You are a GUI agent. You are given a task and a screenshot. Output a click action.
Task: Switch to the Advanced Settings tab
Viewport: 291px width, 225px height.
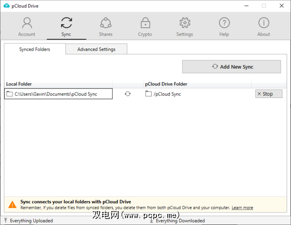[96, 49]
